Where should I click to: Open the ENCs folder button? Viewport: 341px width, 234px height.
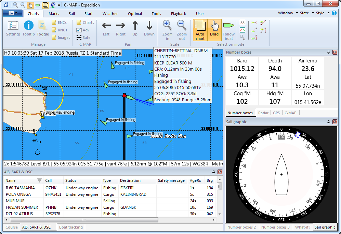coord(59,23)
